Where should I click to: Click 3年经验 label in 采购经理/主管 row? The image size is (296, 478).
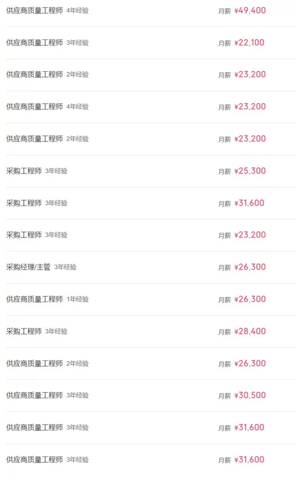click(65, 267)
